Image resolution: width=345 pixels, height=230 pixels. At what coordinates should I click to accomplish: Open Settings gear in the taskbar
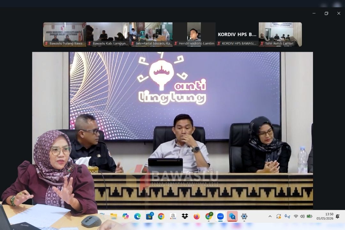click(244, 217)
